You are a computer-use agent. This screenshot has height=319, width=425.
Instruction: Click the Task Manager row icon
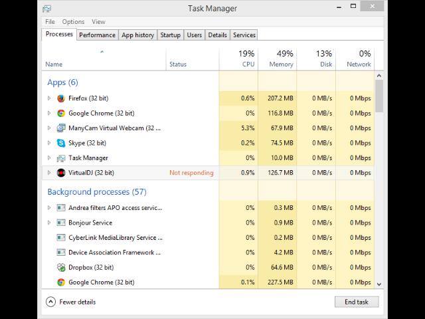click(61, 158)
